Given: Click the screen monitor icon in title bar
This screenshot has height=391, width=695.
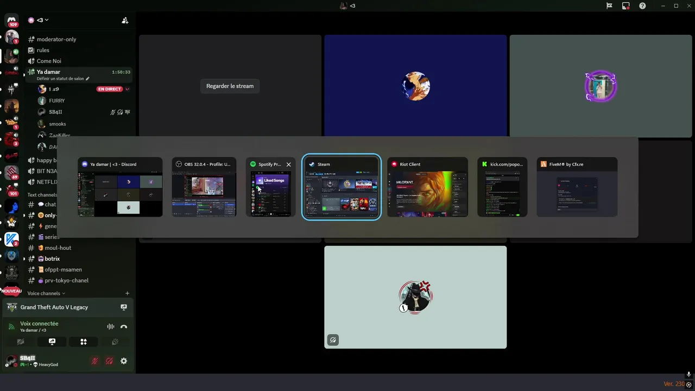Looking at the screenshot, I should (x=625, y=5).
